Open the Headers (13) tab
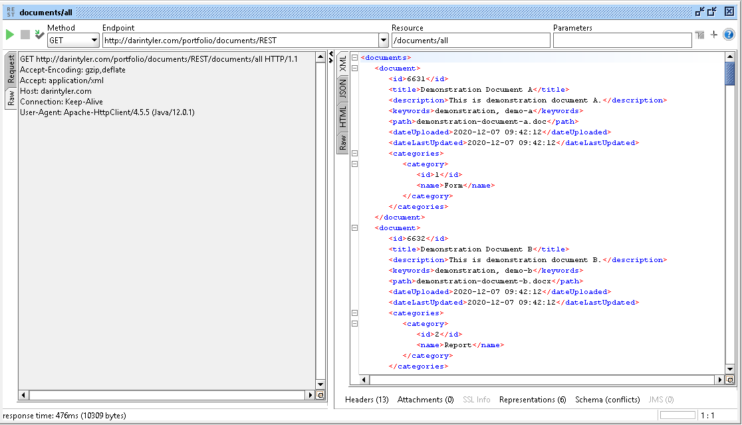Screen dimensions: 742x425 click(367, 400)
